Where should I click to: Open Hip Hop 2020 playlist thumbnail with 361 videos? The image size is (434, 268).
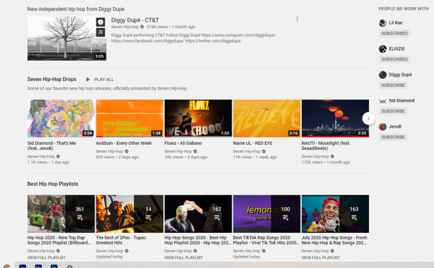[61, 214]
